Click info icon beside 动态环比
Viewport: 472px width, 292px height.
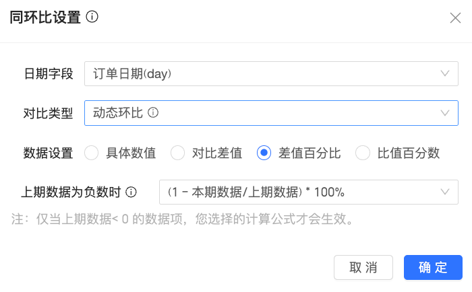tap(153, 112)
